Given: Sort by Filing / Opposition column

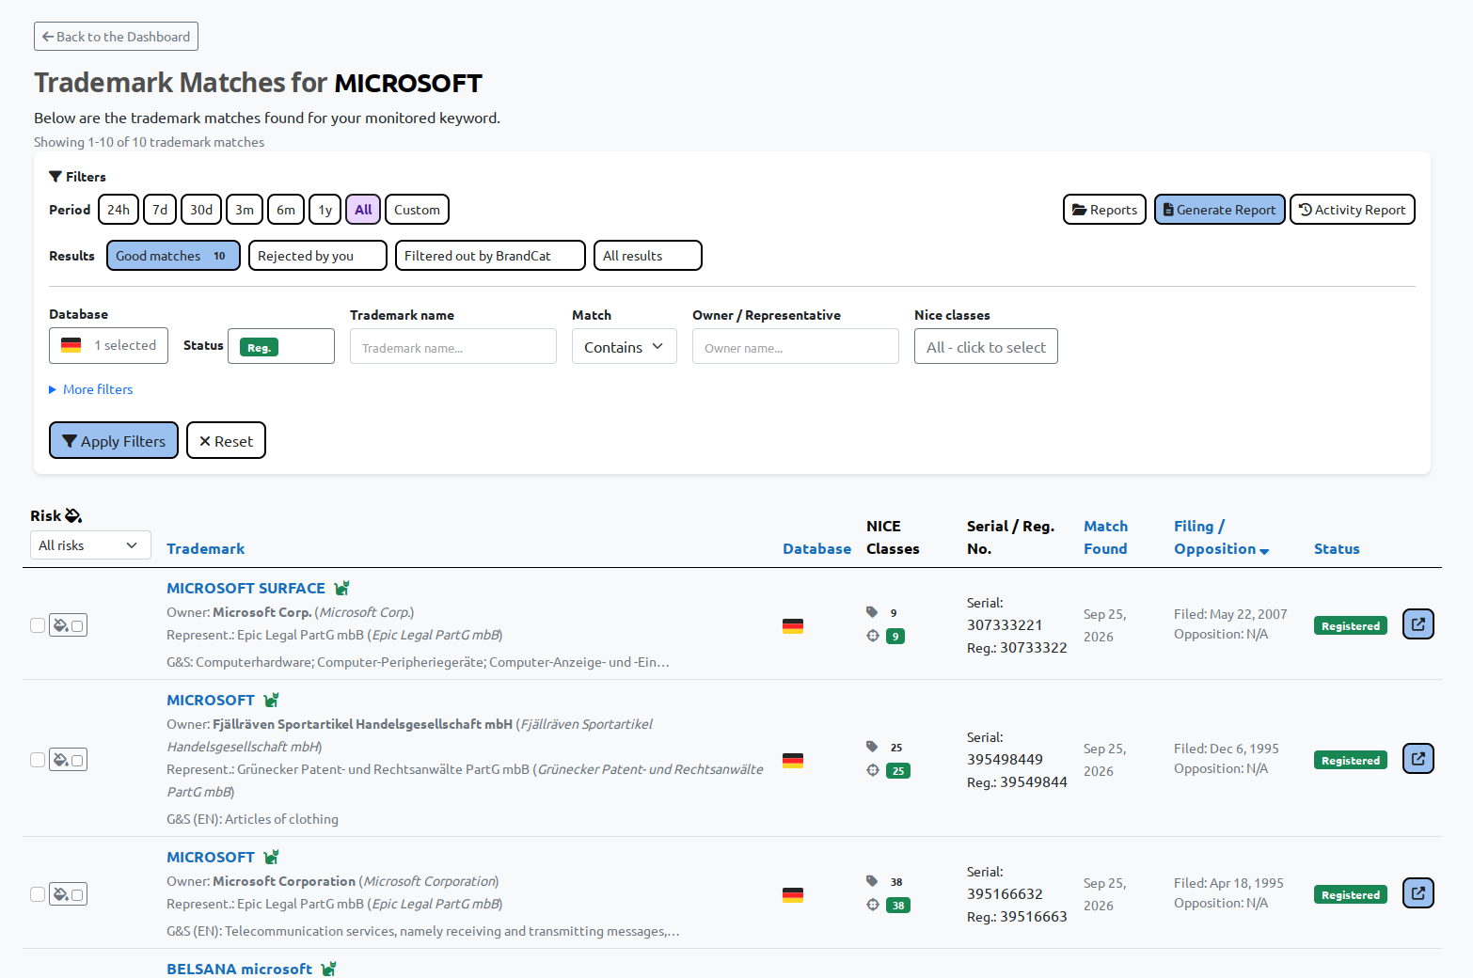Looking at the screenshot, I should tap(1221, 538).
